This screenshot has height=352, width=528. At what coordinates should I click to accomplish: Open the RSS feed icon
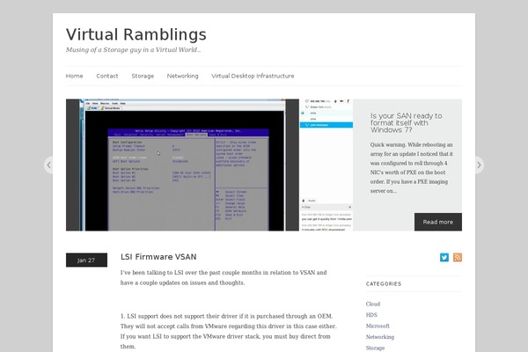tap(458, 257)
